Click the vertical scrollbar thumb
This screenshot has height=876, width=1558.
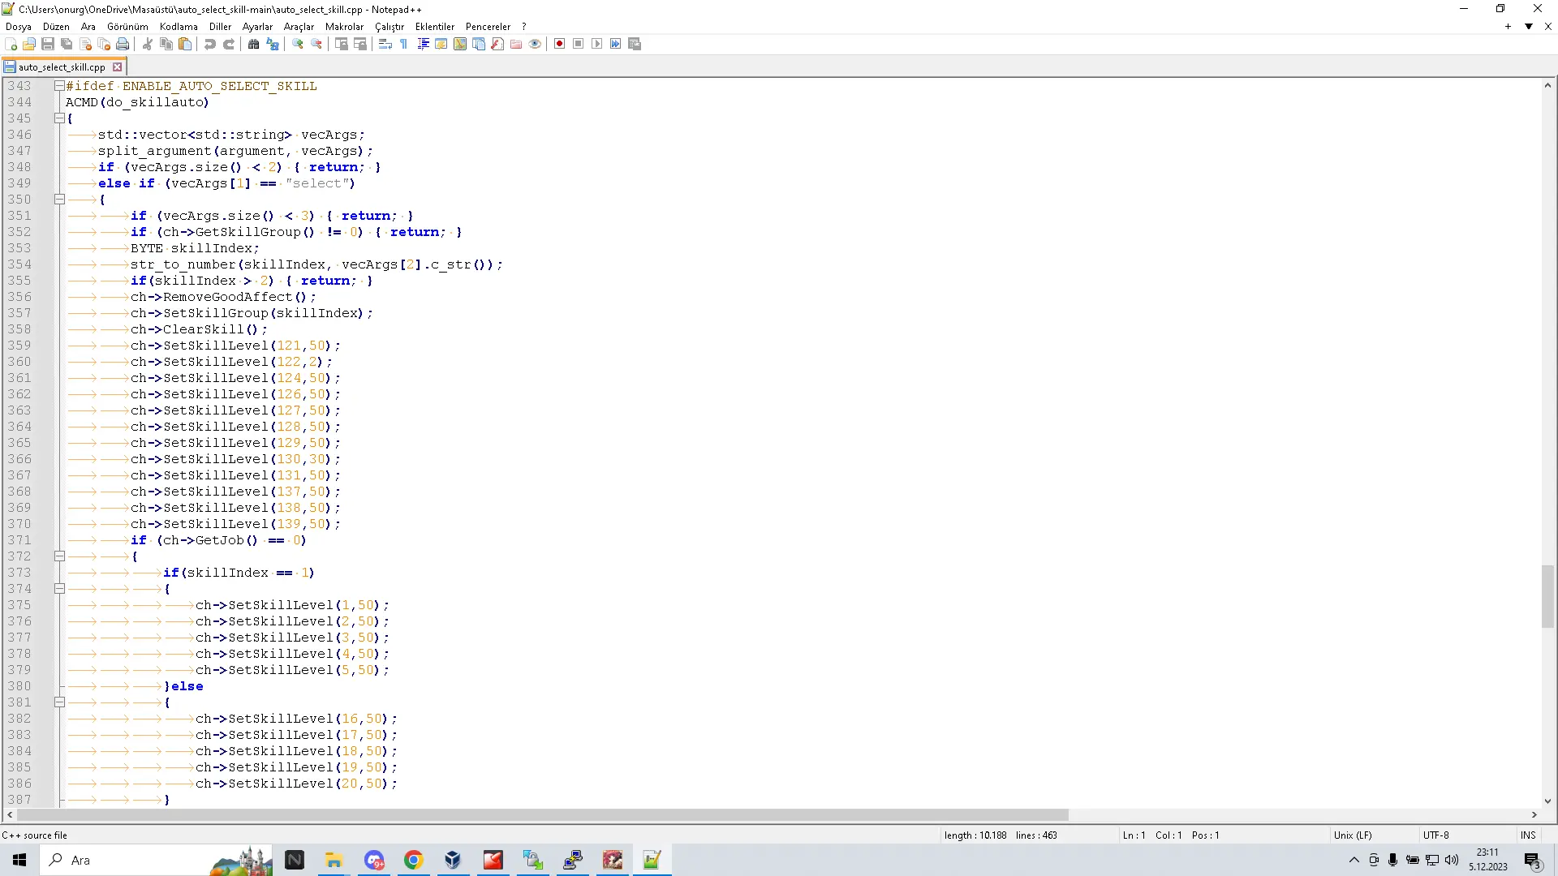pos(1547,596)
